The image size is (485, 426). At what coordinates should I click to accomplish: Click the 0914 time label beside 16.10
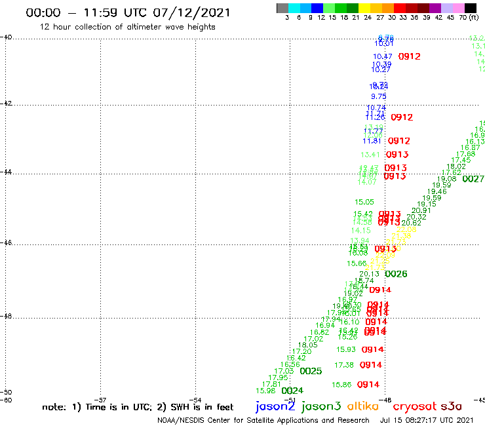[376, 322]
